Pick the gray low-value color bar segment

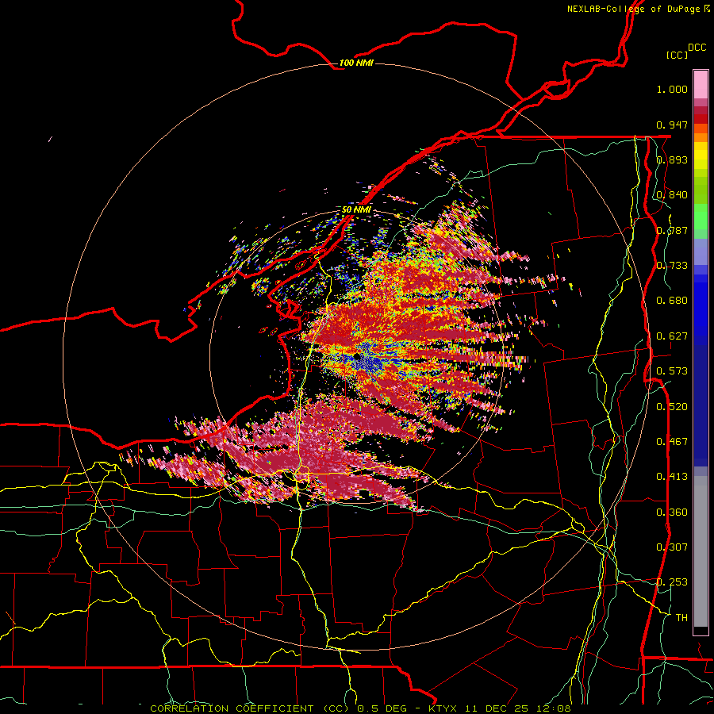701,551
